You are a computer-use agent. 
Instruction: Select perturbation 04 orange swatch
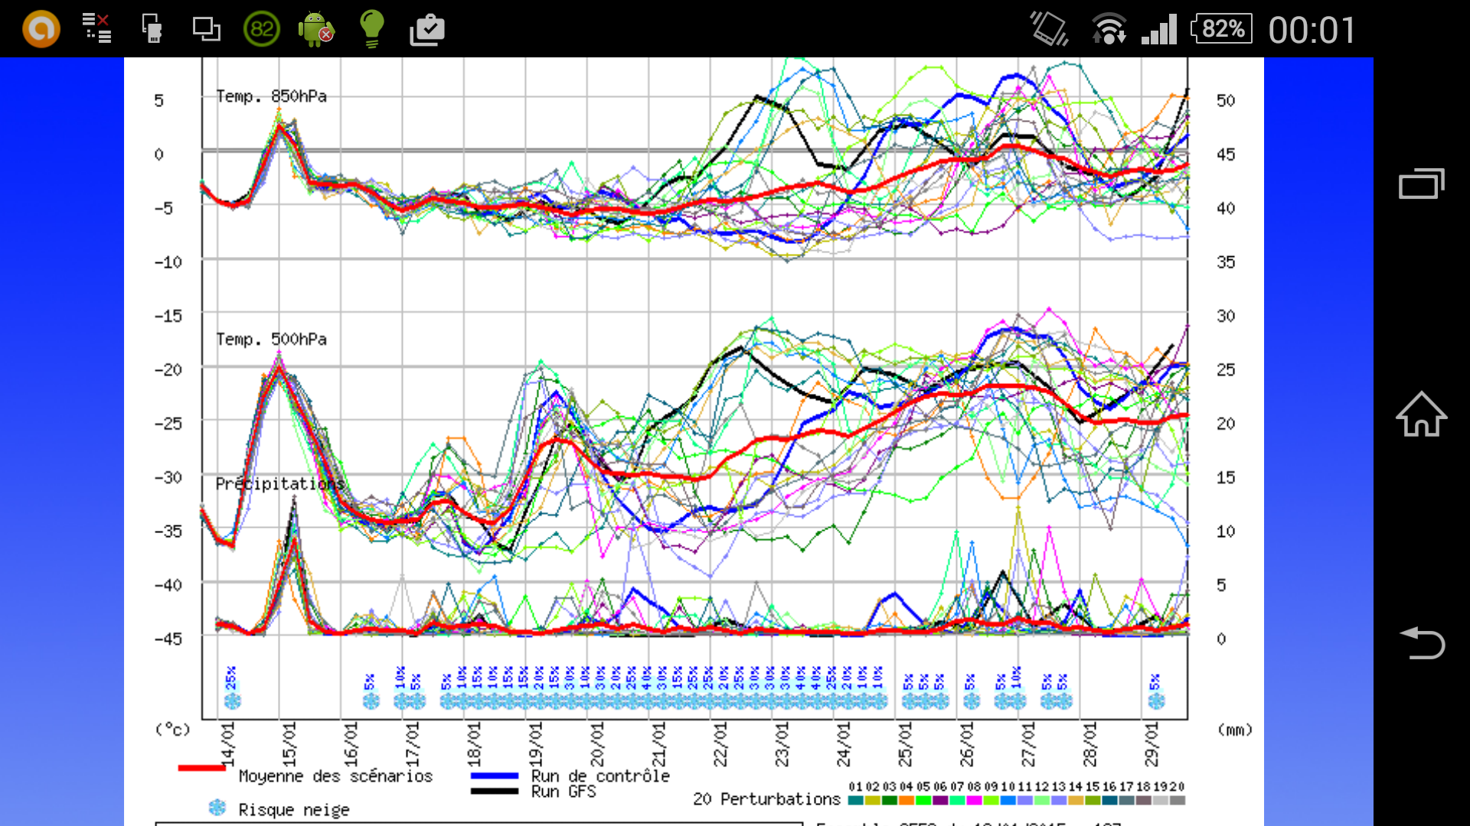coord(906,800)
